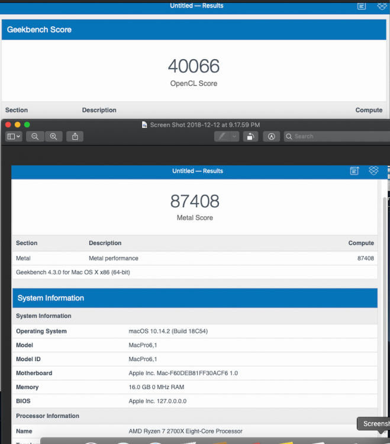
Task: Zoom in with Preview magnifier plus
Action: [53, 137]
